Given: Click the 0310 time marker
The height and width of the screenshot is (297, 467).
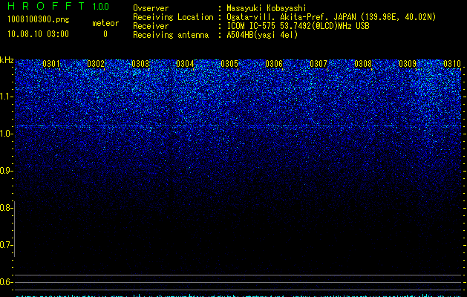Looking at the screenshot, I should tap(452, 64).
